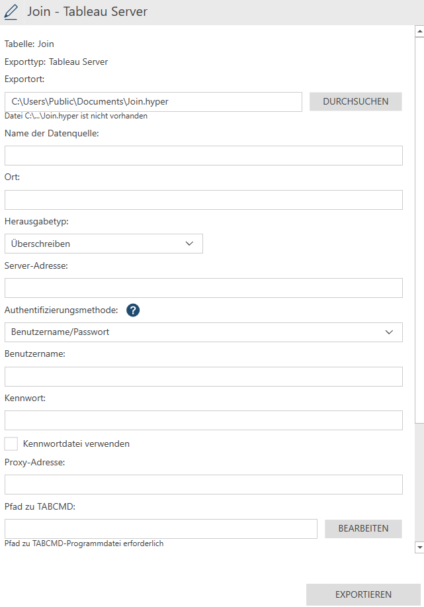This screenshot has height=607, width=424.
Task: Click the pencil edit icon in header
Action: (11, 12)
